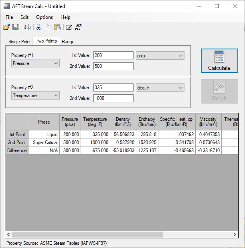Click the Paste clipboard icon
The image size is (245, 248).
click(57, 27)
